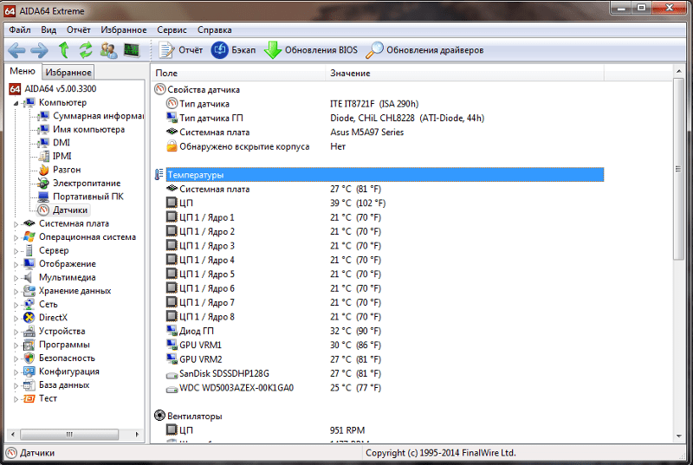Screen dimensions: 693x465
Task: Collapse the Компьютер tree node
Action: click(x=16, y=103)
